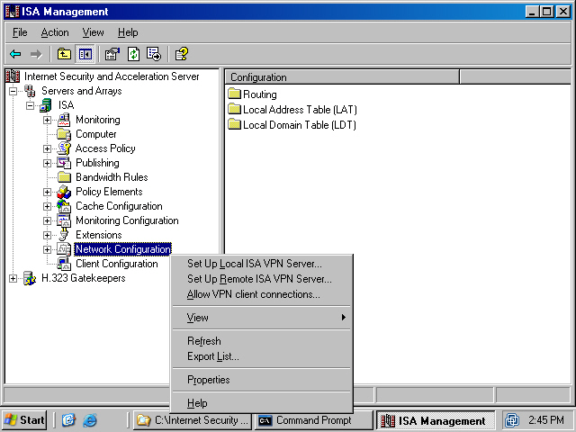Open the View submenu in context menu
Image resolution: width=576 pixels, height=432 pixels.
click(x=262, y=318)
